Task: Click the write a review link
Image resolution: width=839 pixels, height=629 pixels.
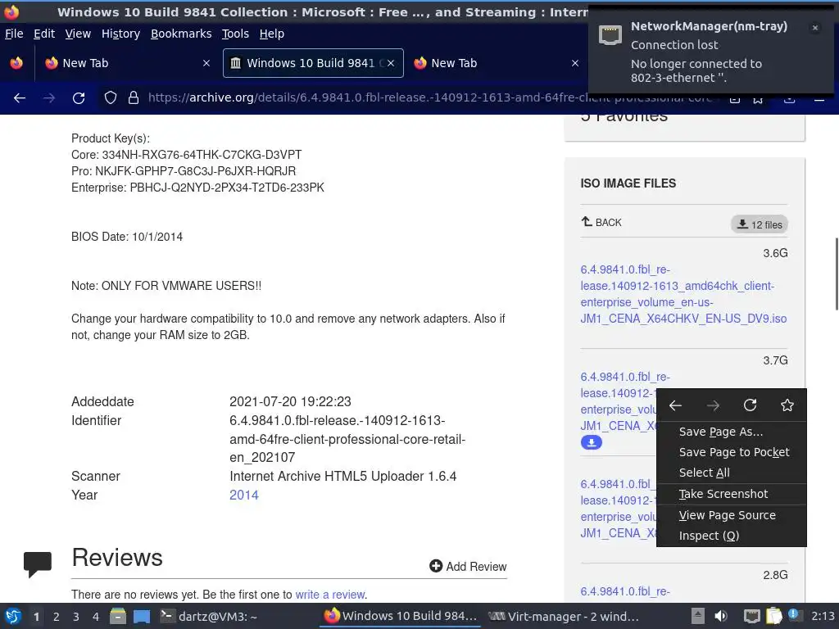Action: [330, 595]
